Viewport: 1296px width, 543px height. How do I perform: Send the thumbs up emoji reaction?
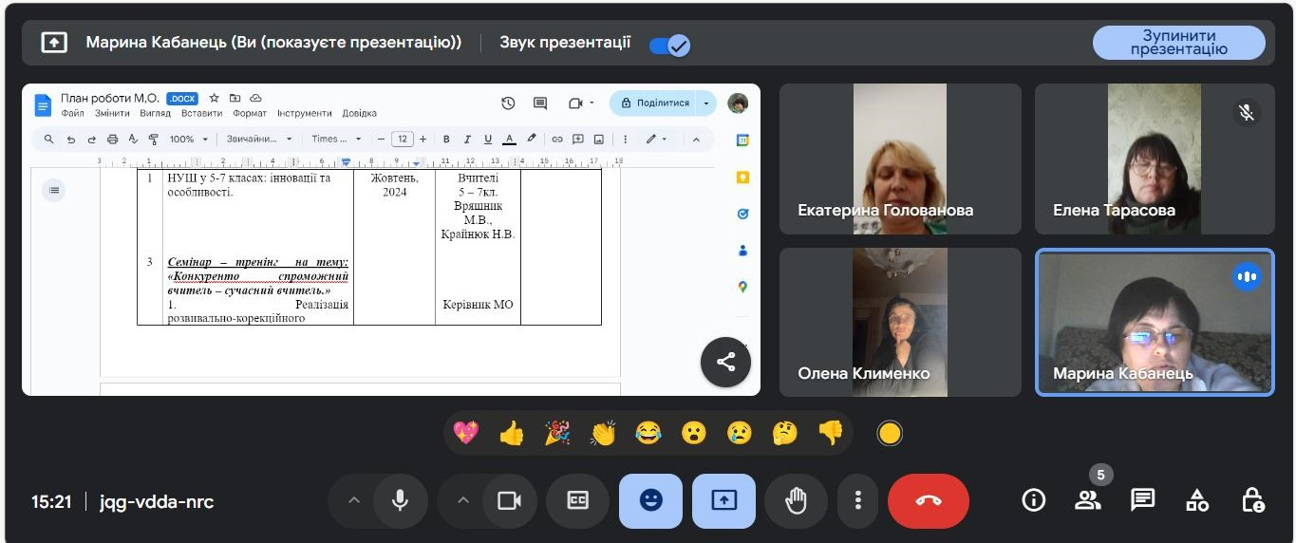click(512, 434)
